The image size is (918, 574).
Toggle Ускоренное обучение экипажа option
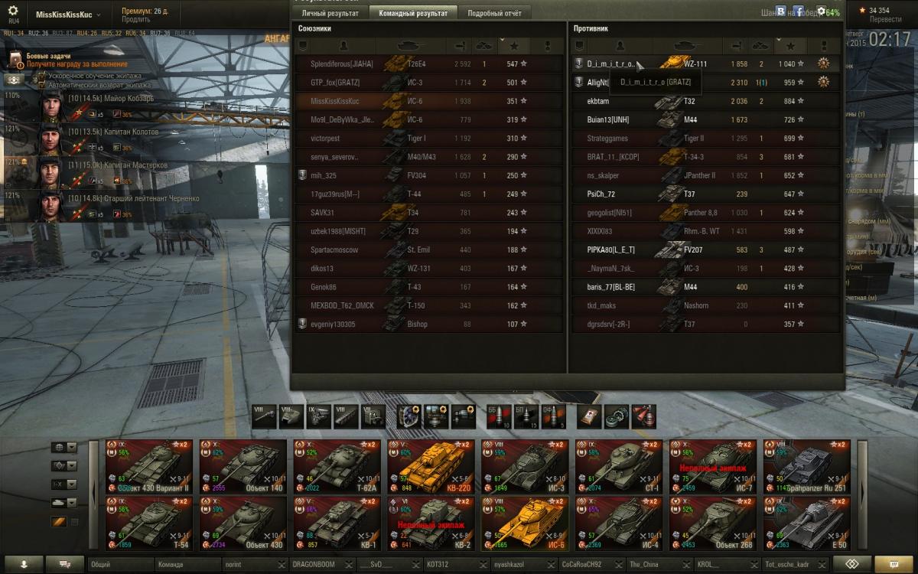pyautogui.click(x=41, y=76)
